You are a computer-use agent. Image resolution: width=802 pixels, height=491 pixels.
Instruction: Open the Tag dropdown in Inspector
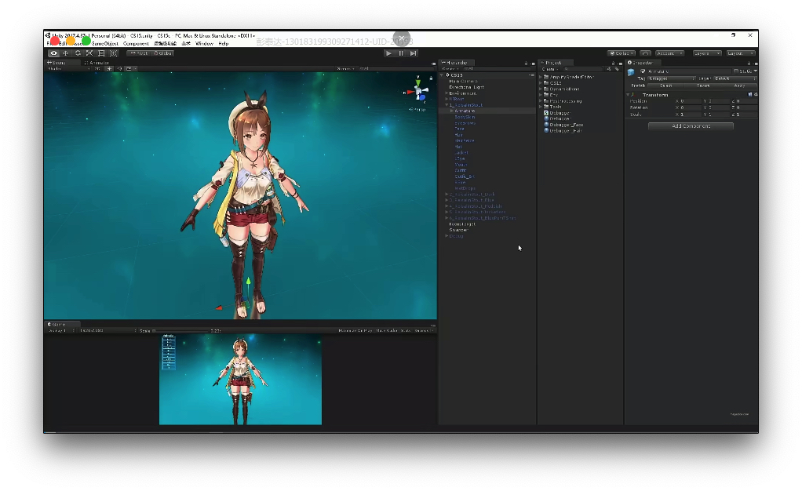pos(672,78)
